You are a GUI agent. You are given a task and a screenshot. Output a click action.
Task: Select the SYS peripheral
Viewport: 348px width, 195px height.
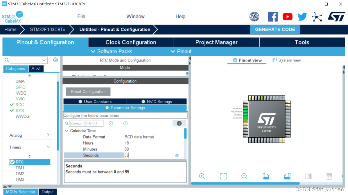click(19, 110)
